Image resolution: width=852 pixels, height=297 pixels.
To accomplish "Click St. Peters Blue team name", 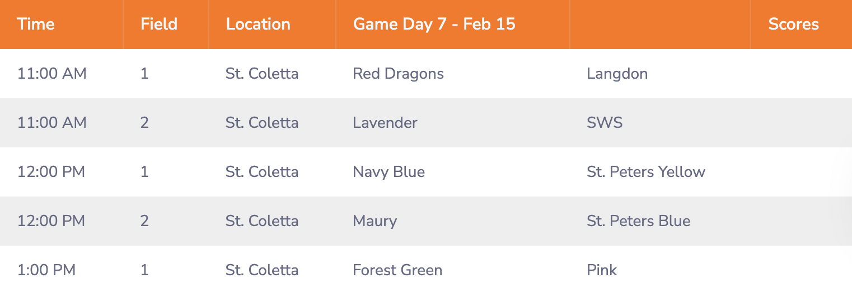I will tap(638, 221).
